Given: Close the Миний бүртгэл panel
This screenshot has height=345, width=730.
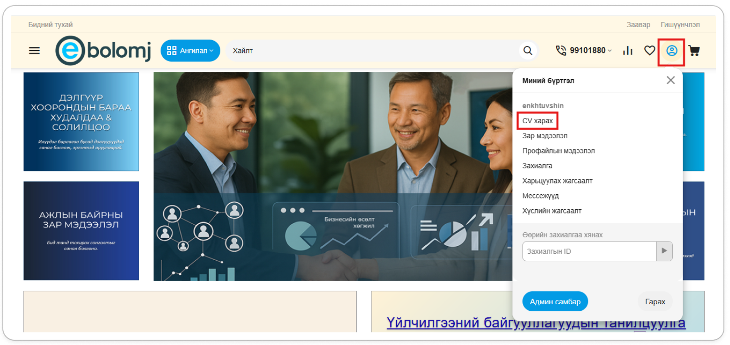Looking at the screenshot, I should coord(670,80).
